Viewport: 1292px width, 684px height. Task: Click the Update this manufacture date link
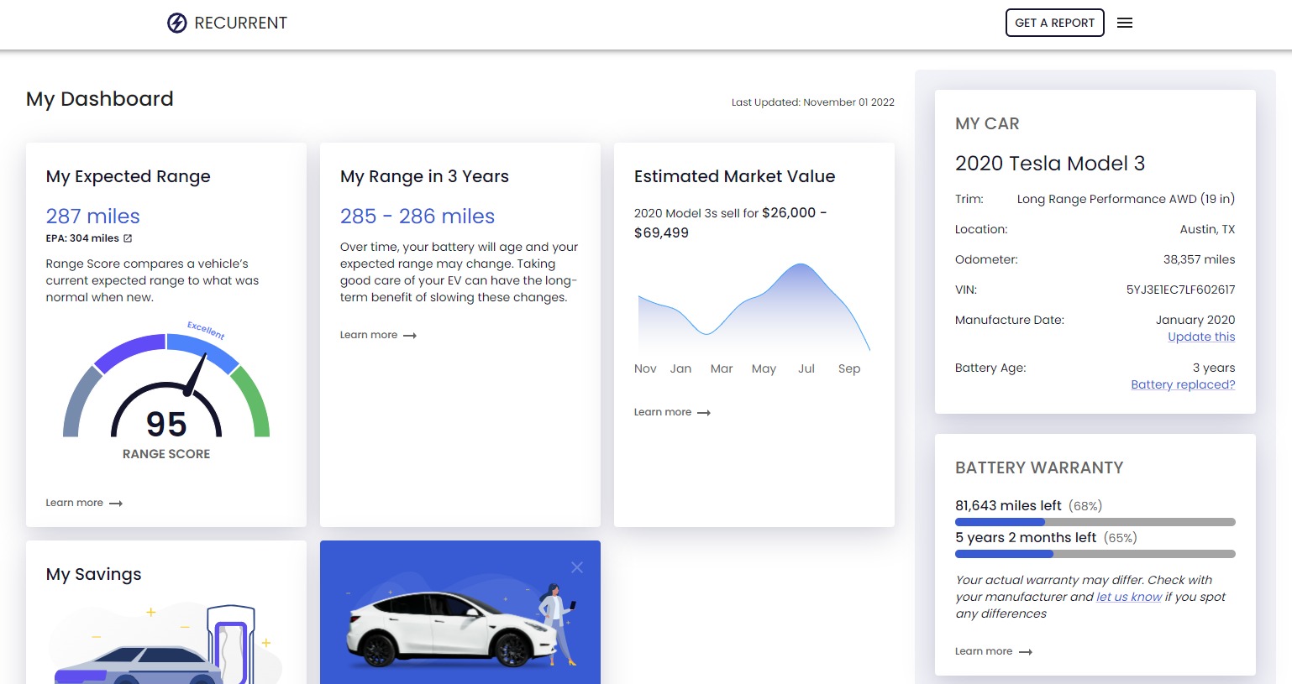[1201, 337]
